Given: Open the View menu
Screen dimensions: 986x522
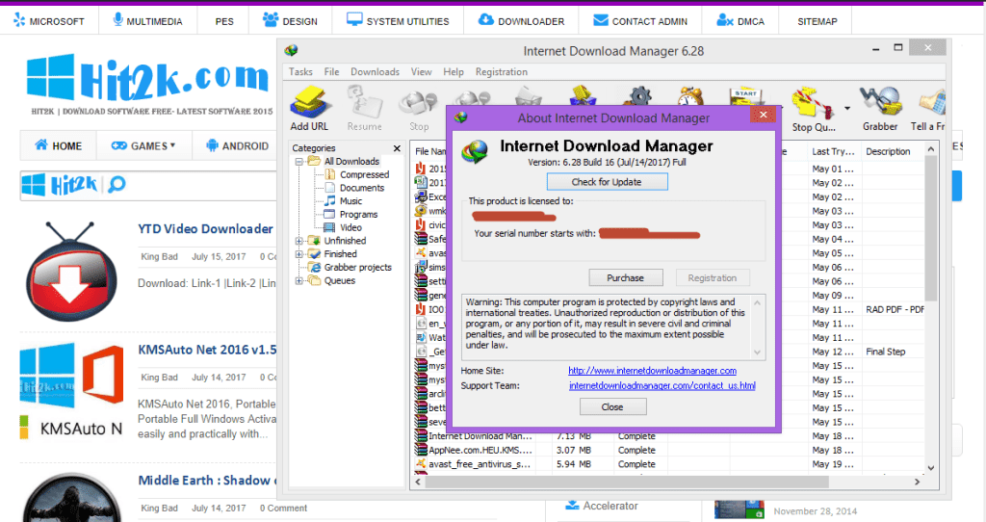Looking at the screenshot, I should (x=422, y=71).
